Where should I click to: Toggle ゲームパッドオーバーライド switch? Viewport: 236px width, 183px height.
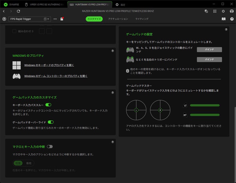(51, 122)
